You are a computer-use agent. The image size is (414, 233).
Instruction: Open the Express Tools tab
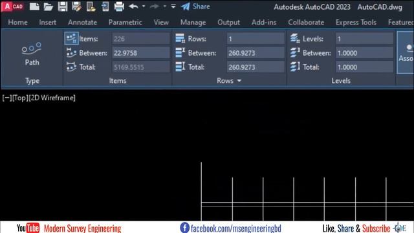coord(356,23)
